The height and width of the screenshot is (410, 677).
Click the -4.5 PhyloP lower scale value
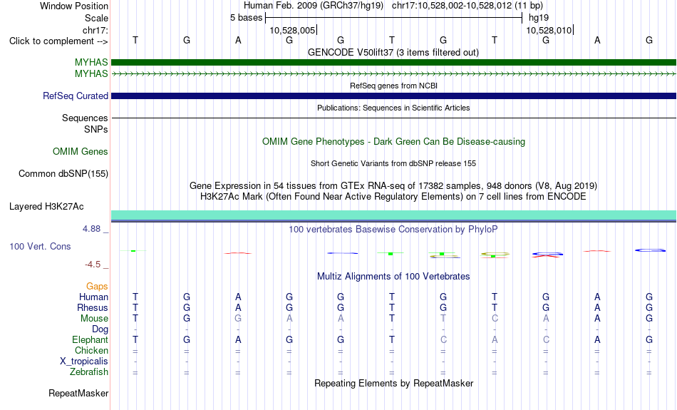tap(93, 265)
